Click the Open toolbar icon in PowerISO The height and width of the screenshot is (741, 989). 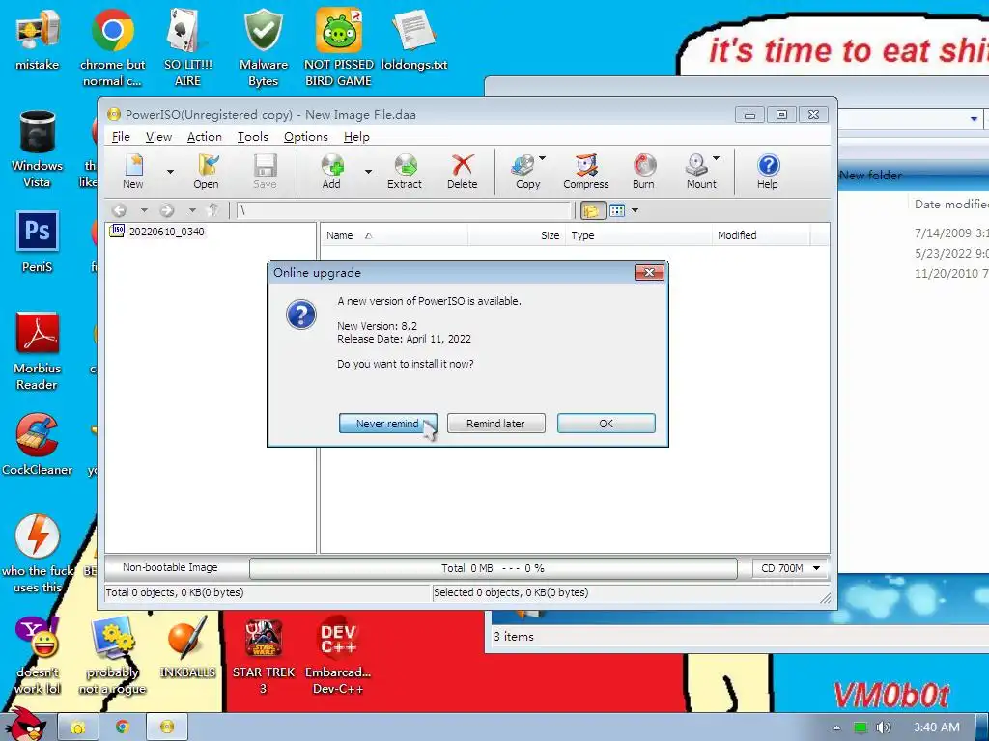click(207, 171)
